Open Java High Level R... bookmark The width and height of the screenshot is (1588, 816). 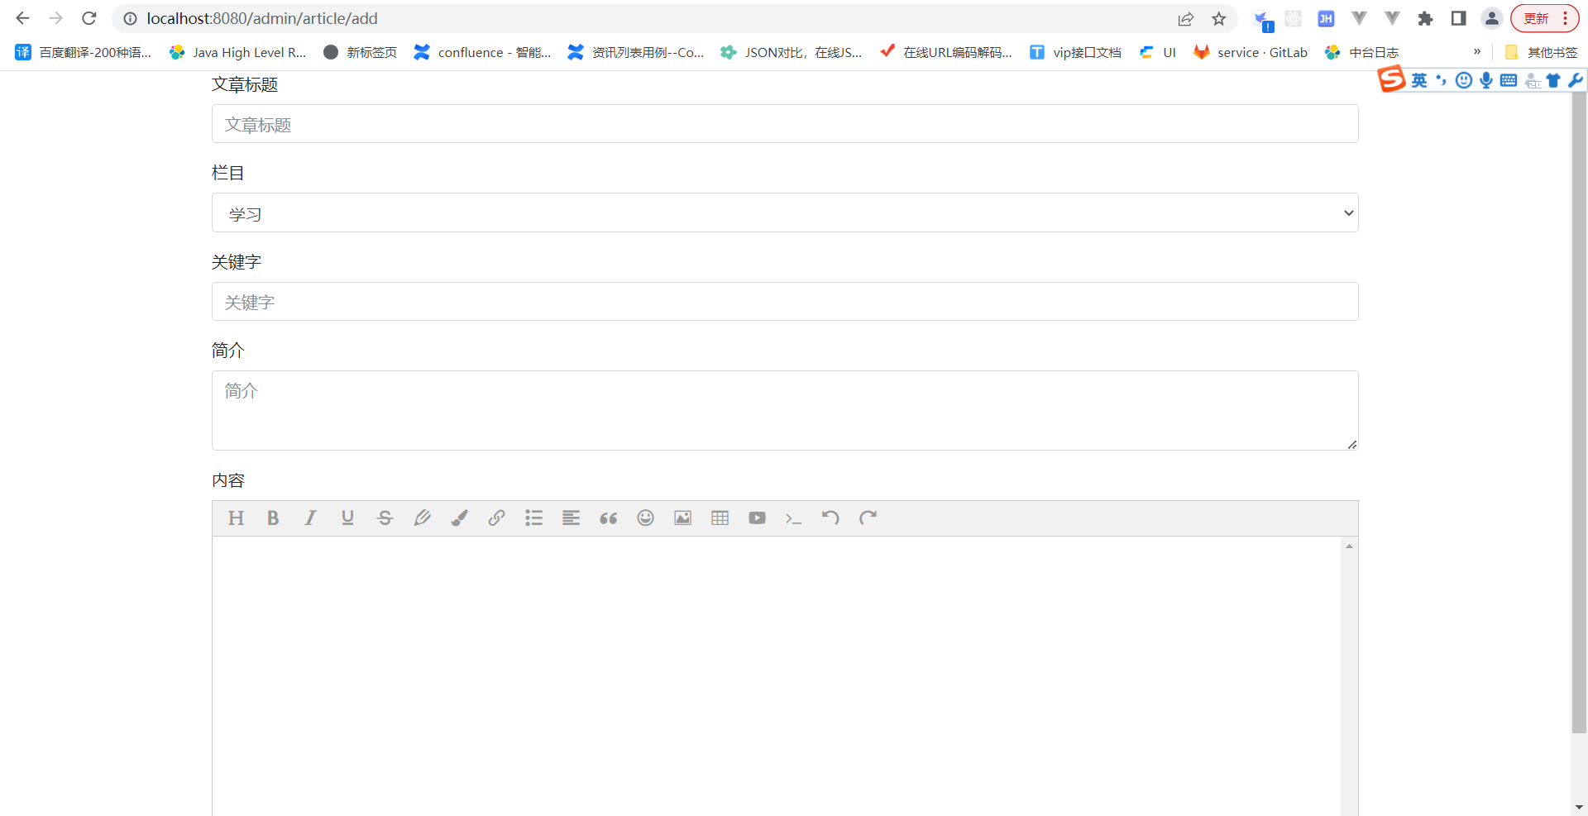tap(238, 52)
